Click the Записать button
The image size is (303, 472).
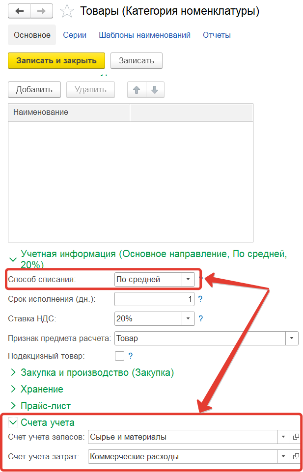pos(137,60)
